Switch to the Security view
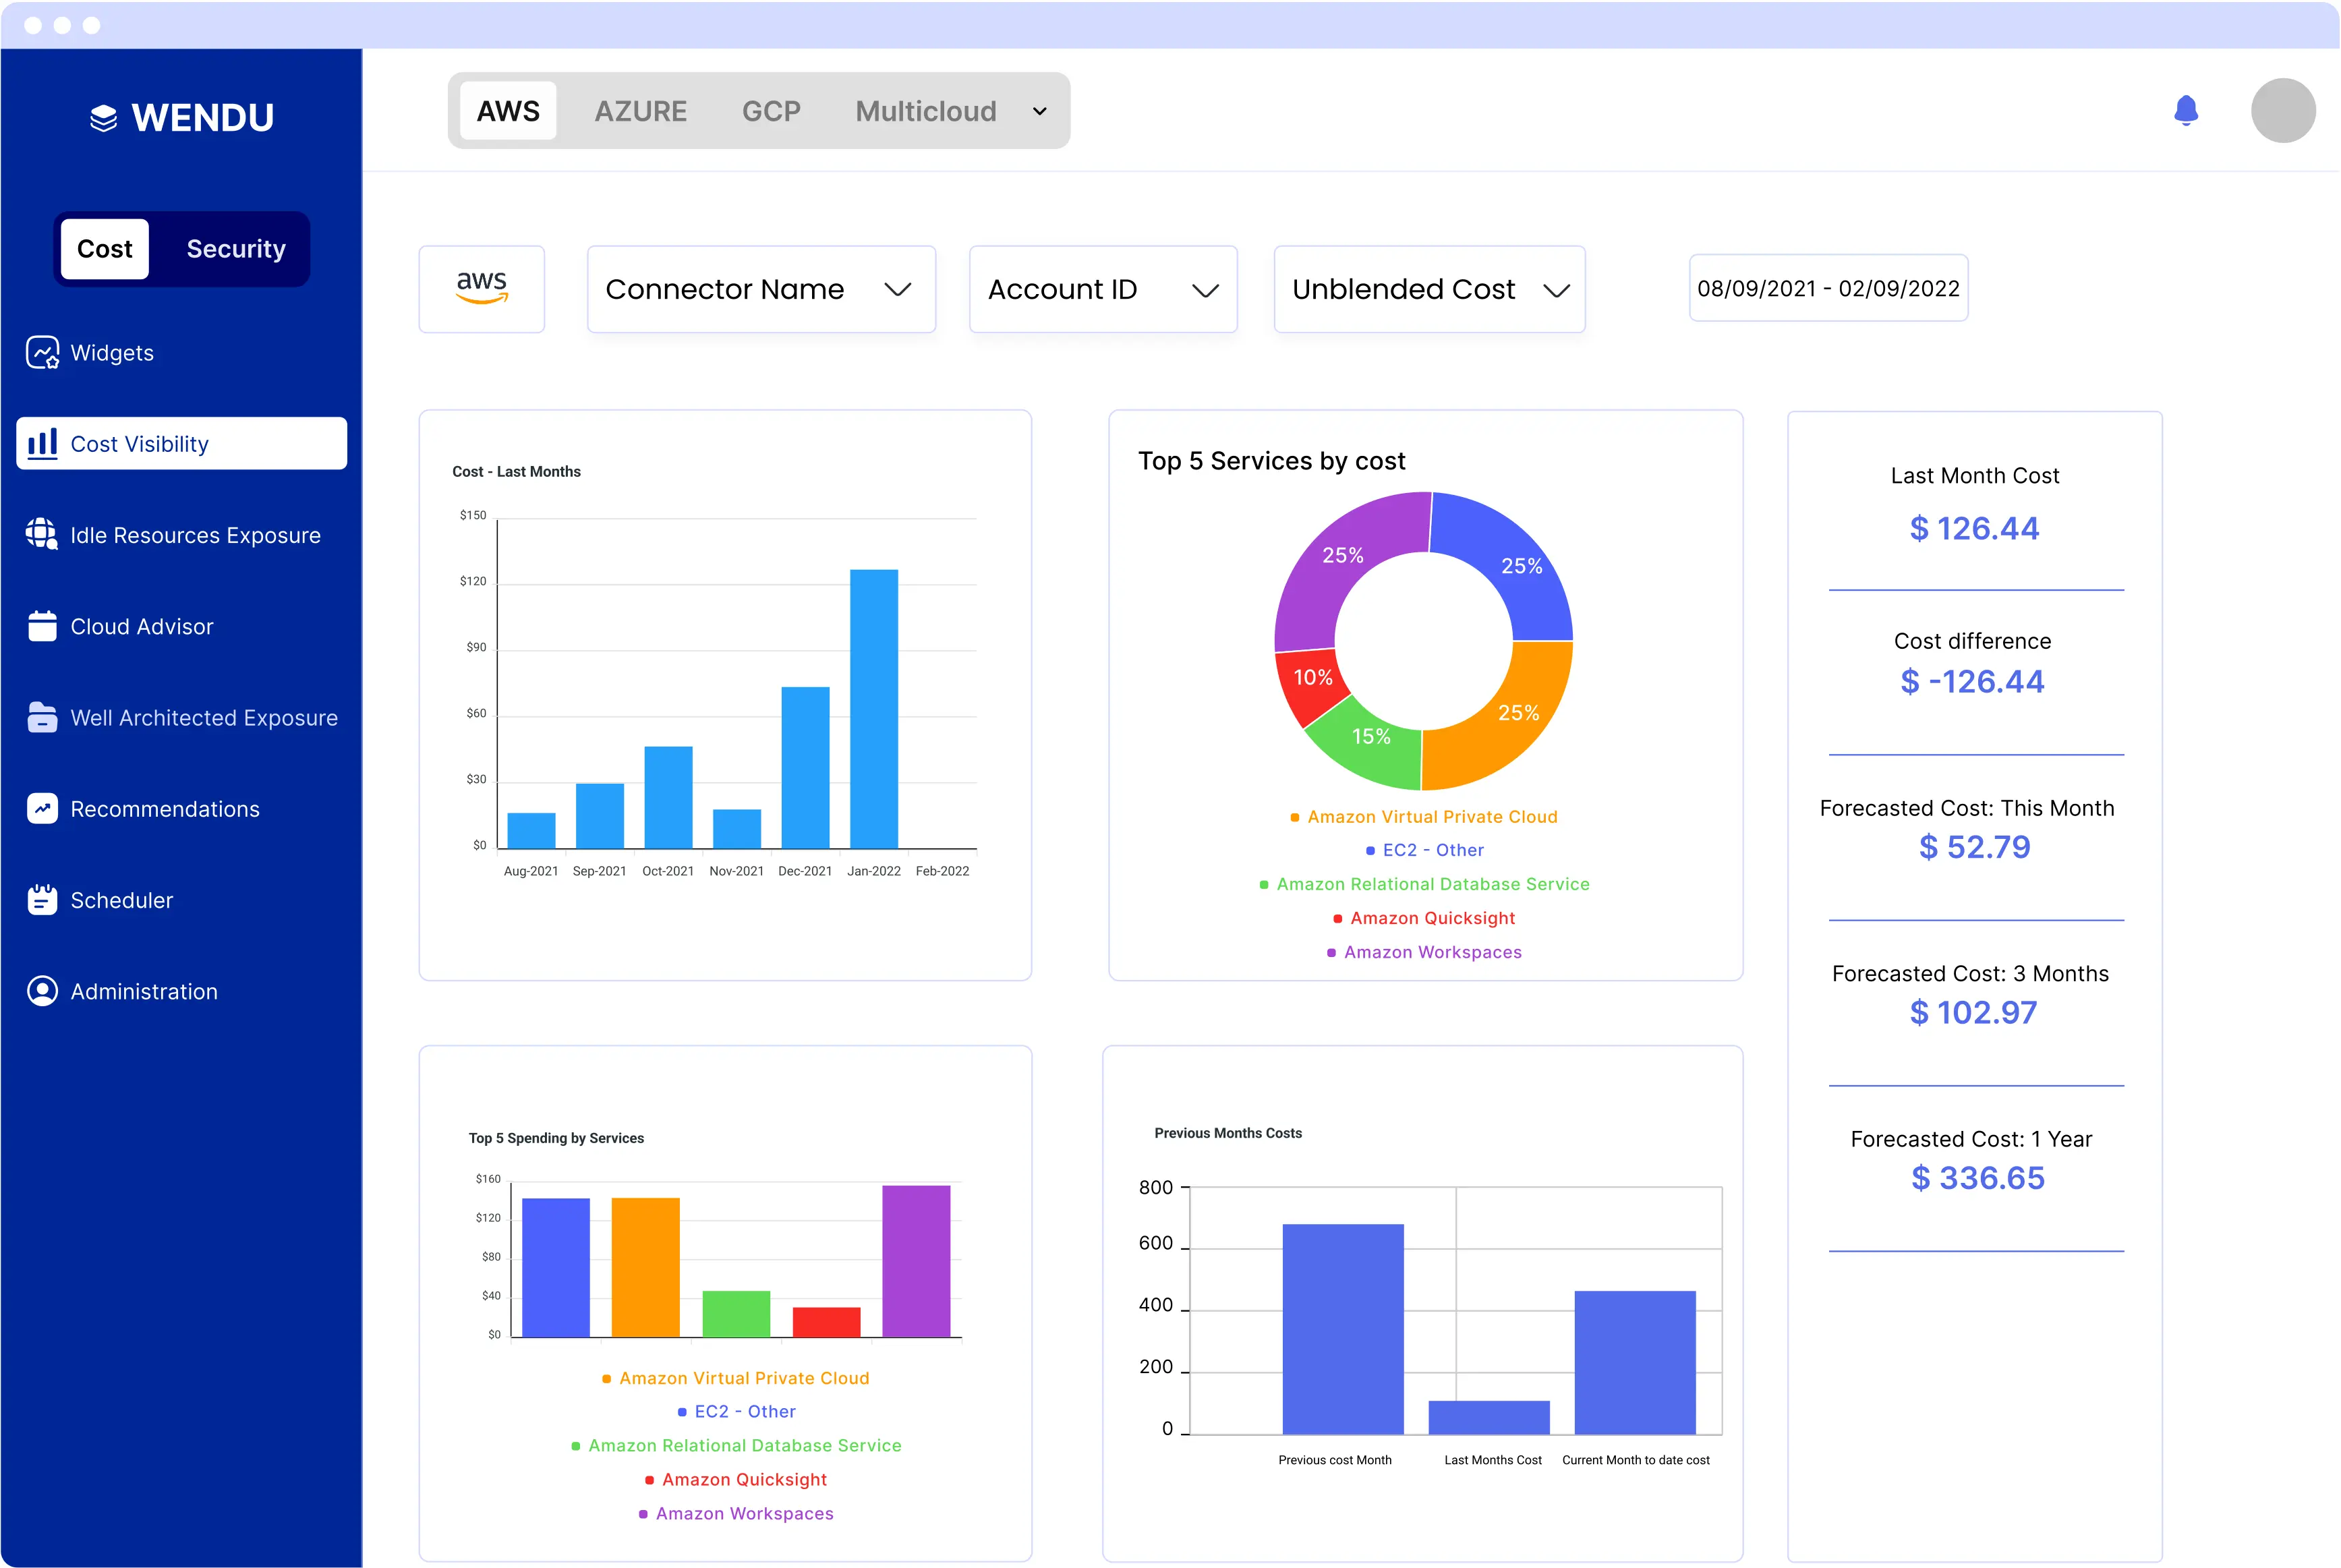 click(235, 249)
